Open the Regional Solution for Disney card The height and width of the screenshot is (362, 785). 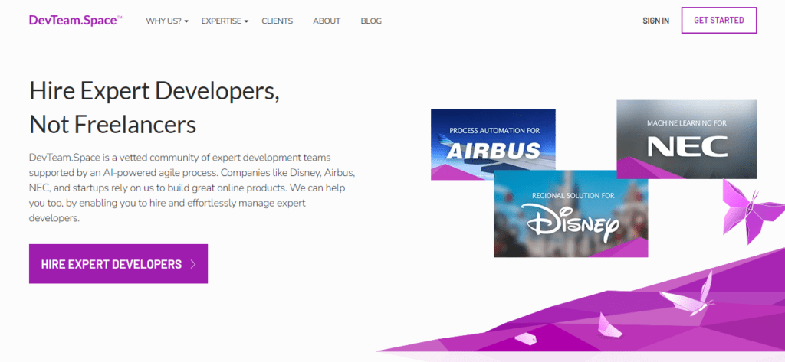(570, 214)
